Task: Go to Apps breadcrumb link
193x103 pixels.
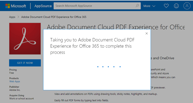Action: click(x=12, y=17)
